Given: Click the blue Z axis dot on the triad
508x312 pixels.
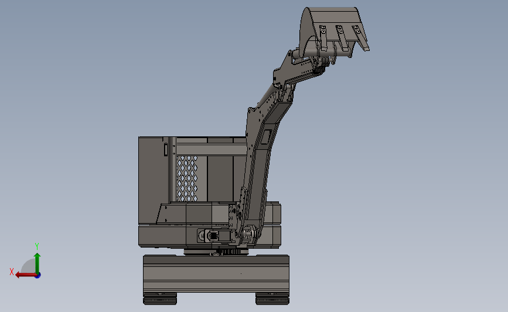Looking at the screenshot, I should [38, 276].
